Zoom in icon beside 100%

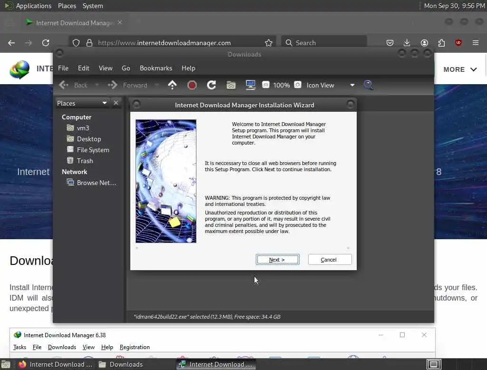pyautogui.click(x=298, y=85)
